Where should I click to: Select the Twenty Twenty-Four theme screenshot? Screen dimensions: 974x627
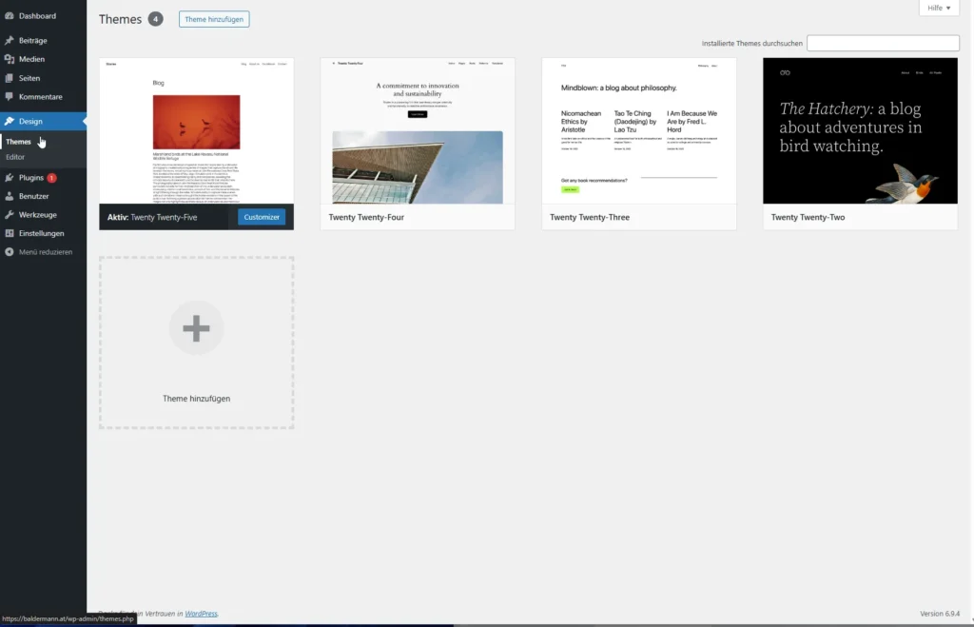point(418,131)
